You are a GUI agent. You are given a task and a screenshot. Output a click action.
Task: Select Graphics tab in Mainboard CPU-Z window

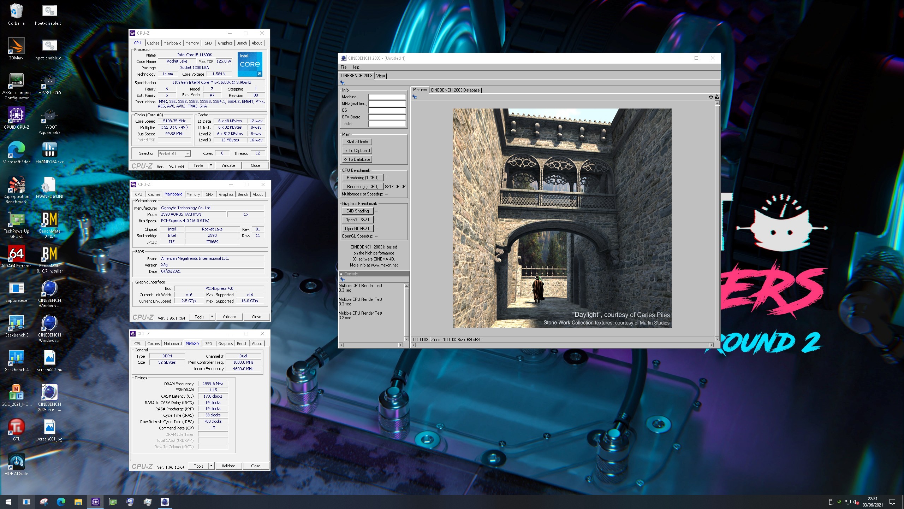click(226, 194)
